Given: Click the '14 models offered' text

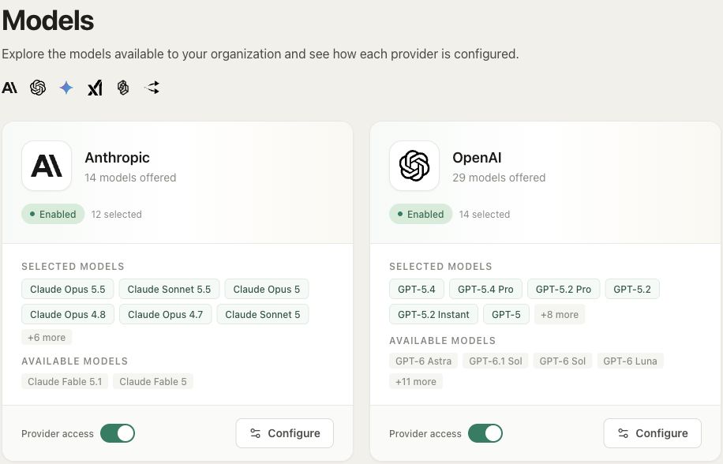Looking at the screenshot, I should 130,178.
